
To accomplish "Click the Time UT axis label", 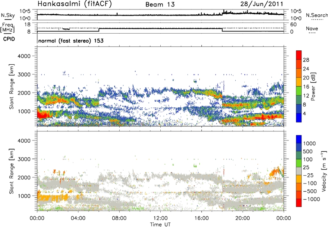I will pyautogui.click(x=160, y=225).
